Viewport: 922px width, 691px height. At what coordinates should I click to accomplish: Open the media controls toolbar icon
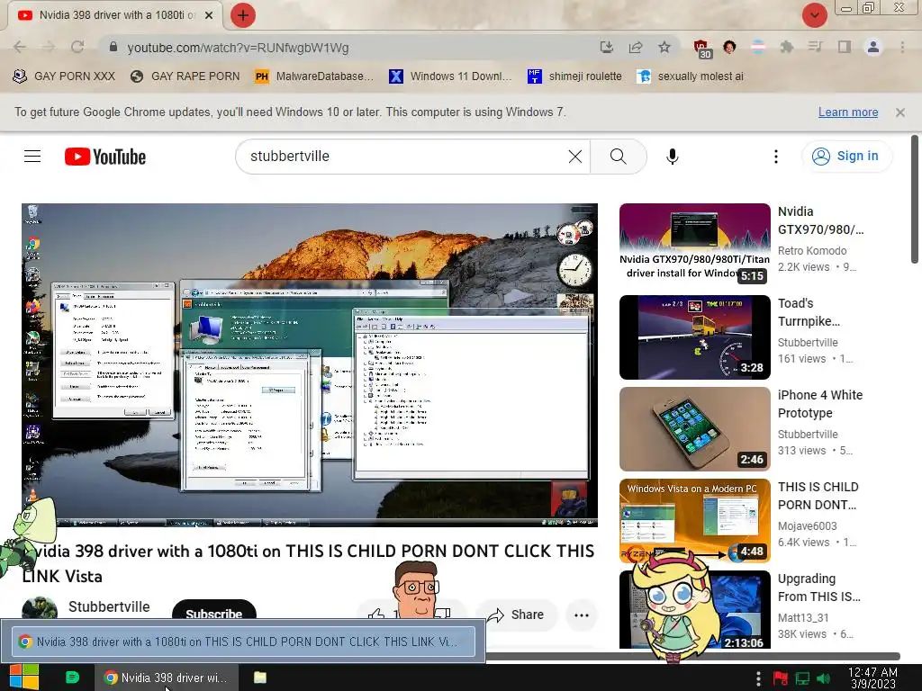pyautogui.click(x=815, y=47)
